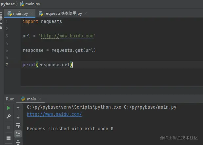Viewport: 203px width, 145px height.
Task: Click the restore layout icon in Run panel
Action: tap(9, 138)
